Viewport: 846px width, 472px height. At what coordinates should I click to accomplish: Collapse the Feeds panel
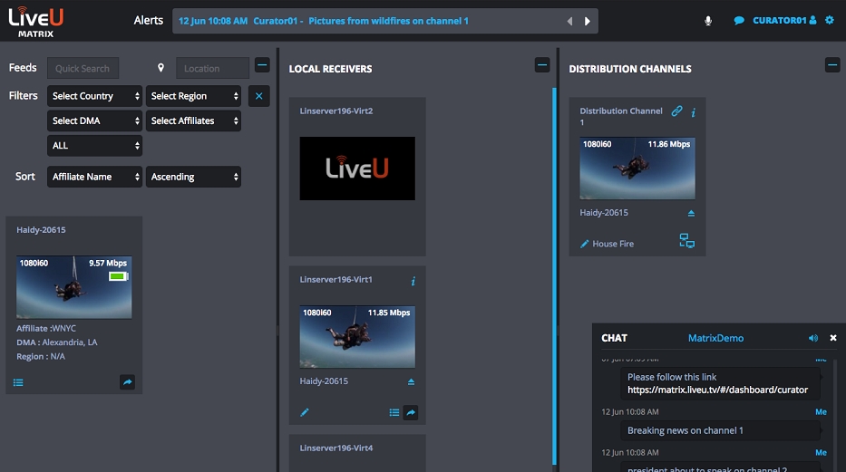(262, 65)
